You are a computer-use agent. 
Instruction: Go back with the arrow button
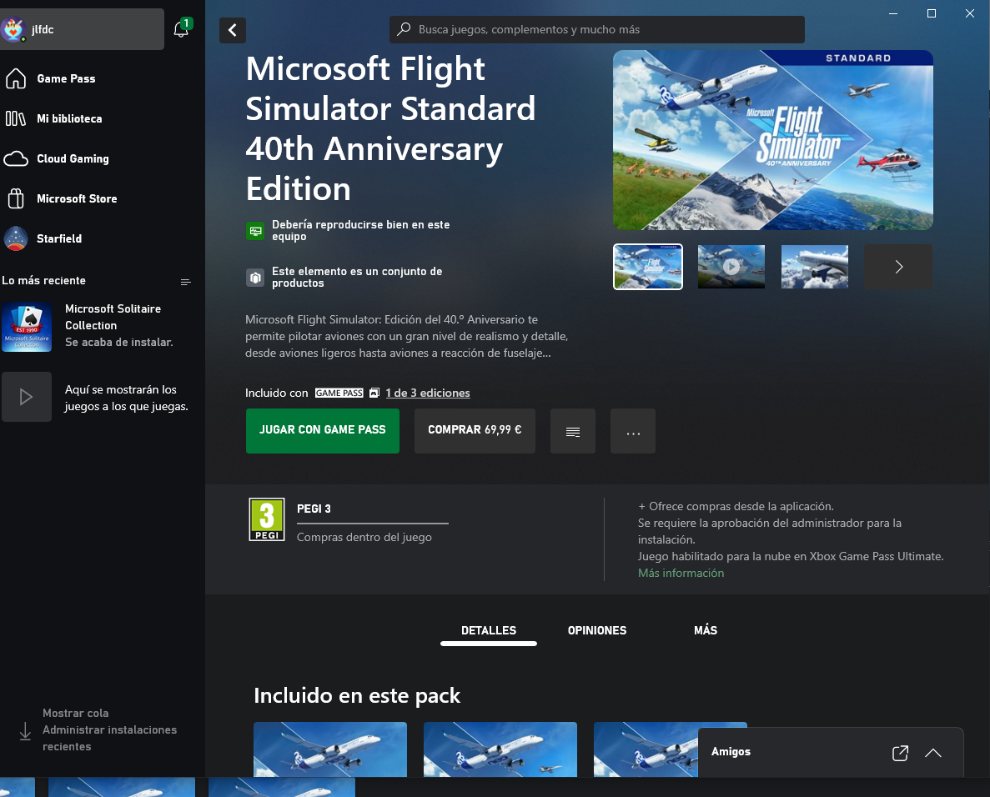click(x=233, y=30)
